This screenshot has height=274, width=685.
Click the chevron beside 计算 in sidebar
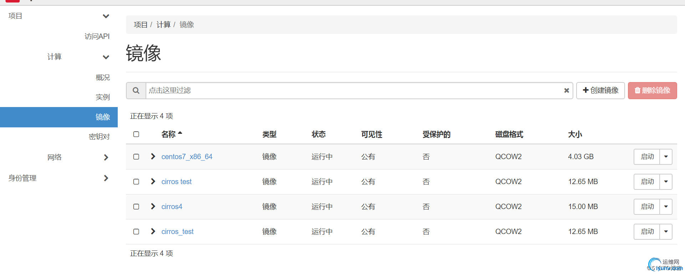pyautogui.click(x=106, y=57)
